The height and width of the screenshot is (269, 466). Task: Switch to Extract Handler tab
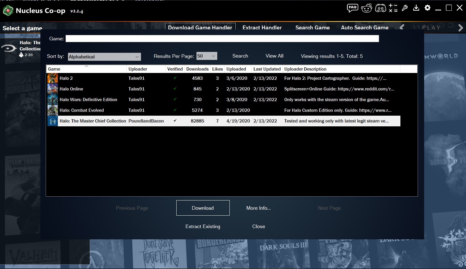[262, 27]
